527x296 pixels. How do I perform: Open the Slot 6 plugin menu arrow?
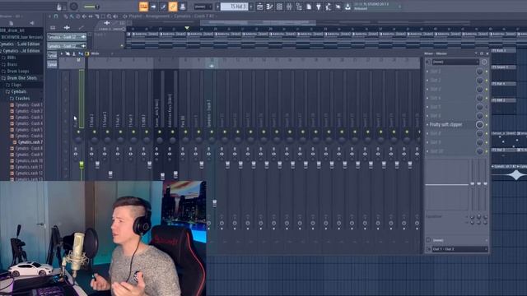[x=427, y=116]
